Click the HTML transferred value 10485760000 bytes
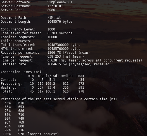 pyautogui.click(x=64, y=49)
